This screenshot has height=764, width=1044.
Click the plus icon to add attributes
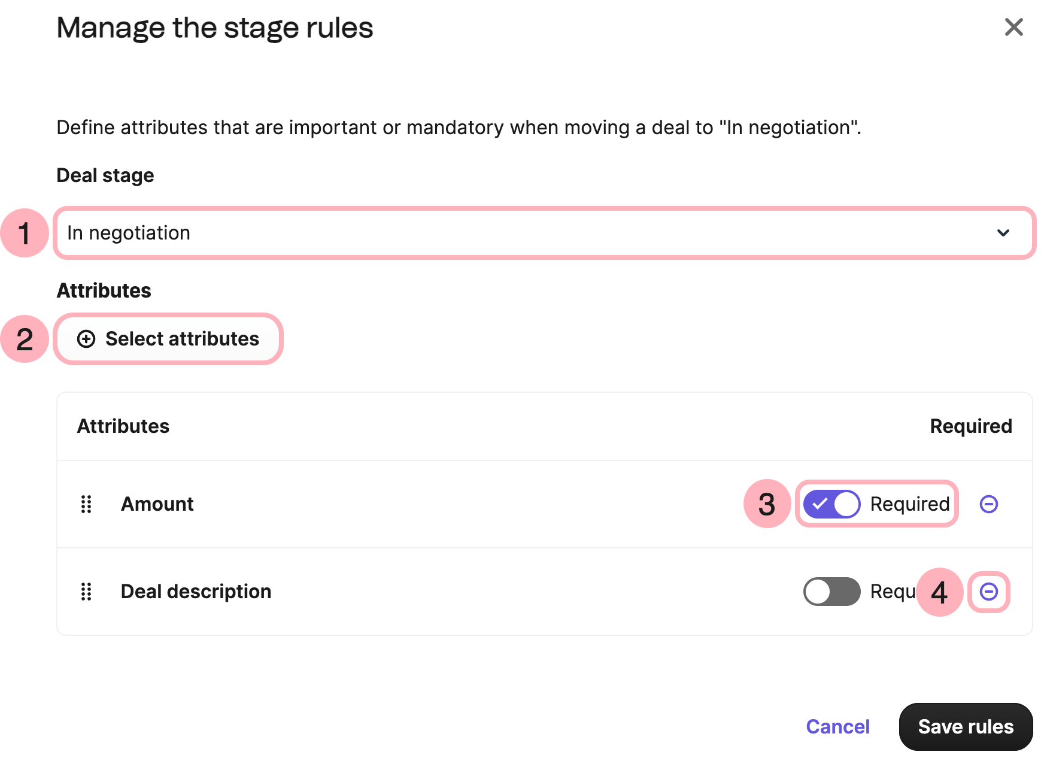[86, 339]
